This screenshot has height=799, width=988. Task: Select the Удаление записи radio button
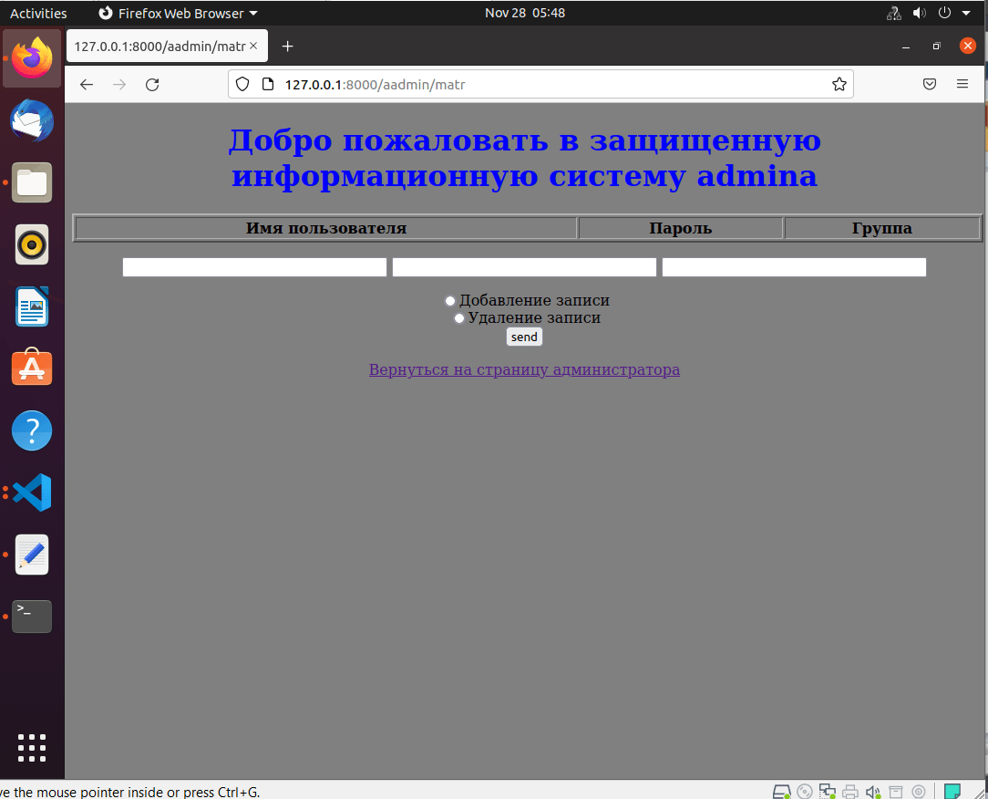pos(458,317)
